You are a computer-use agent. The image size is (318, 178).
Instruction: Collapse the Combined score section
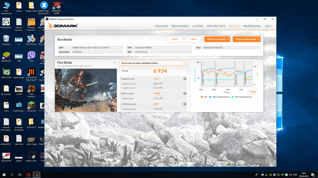(x=185, y=104)
